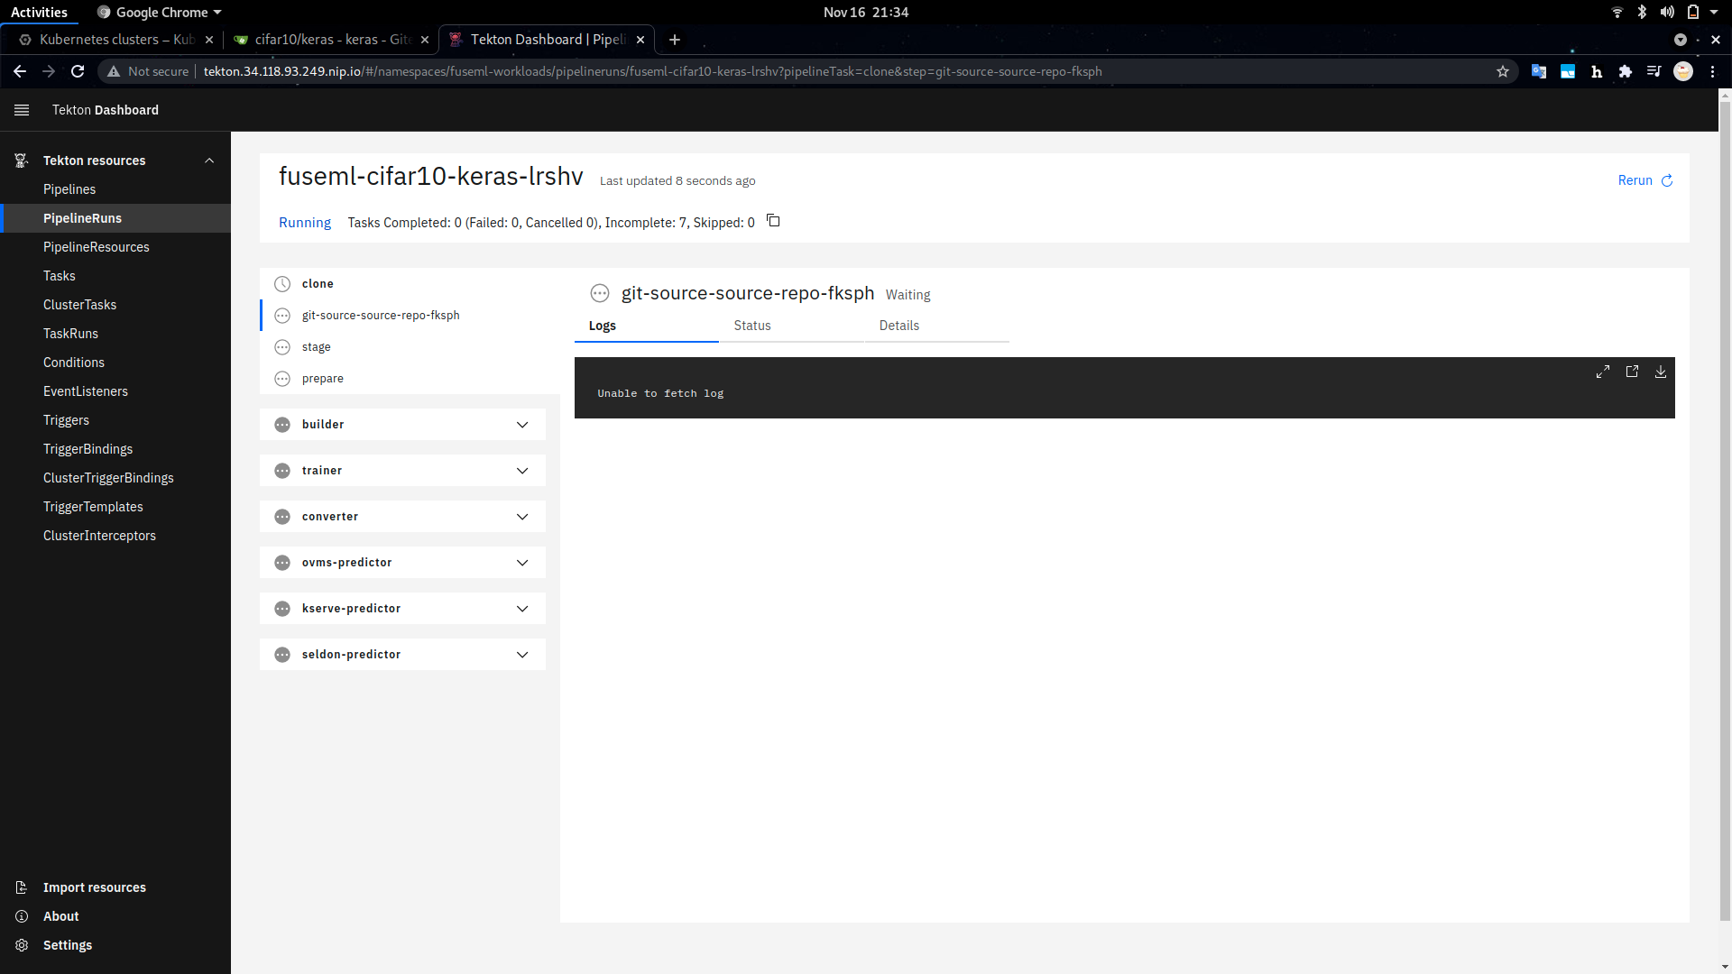Click the Import resources icon
1732x974 pixels.
click(x=21, y=887)
